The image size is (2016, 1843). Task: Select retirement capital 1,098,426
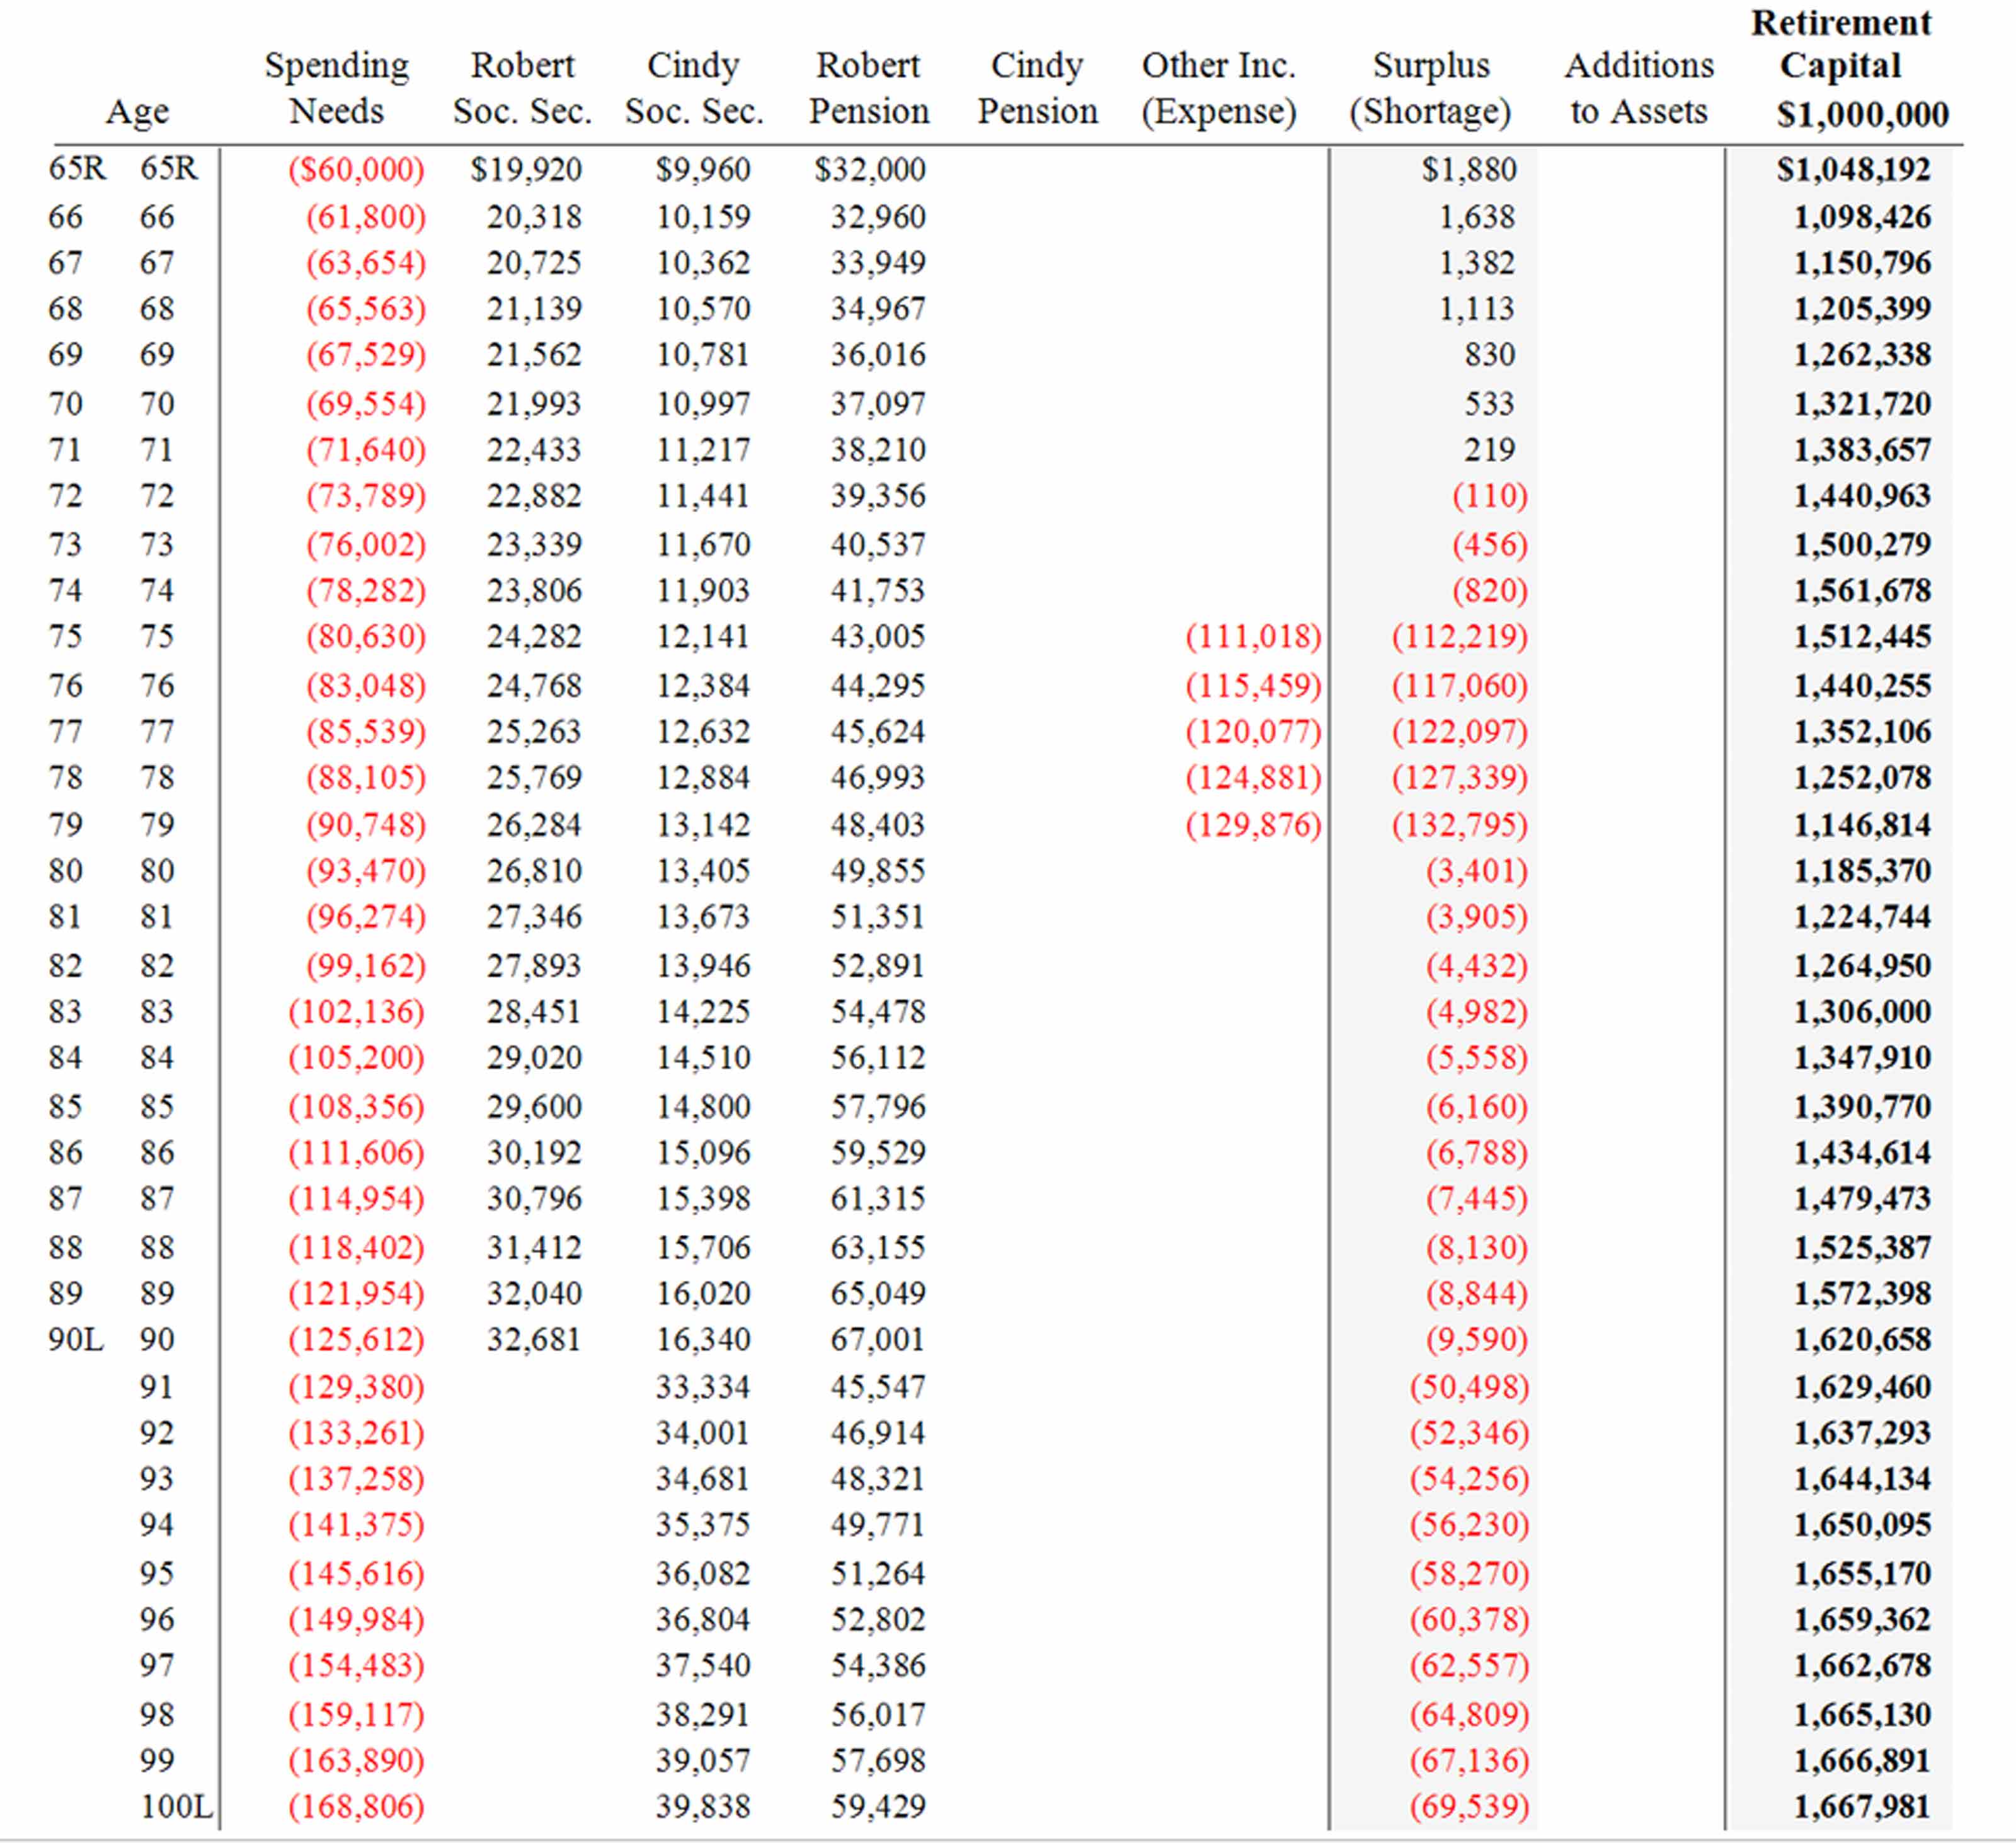click(x=1862, y=217)
